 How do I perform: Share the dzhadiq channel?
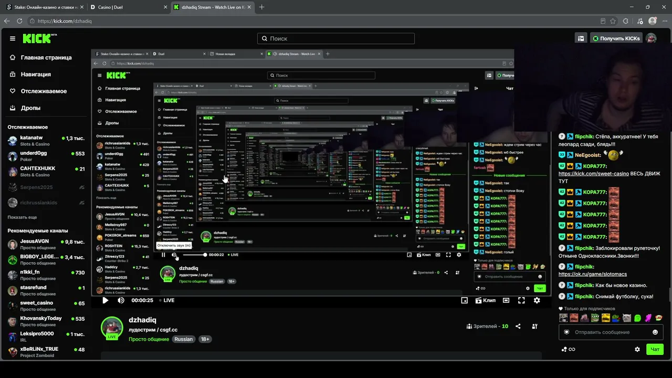click(518, 326)
